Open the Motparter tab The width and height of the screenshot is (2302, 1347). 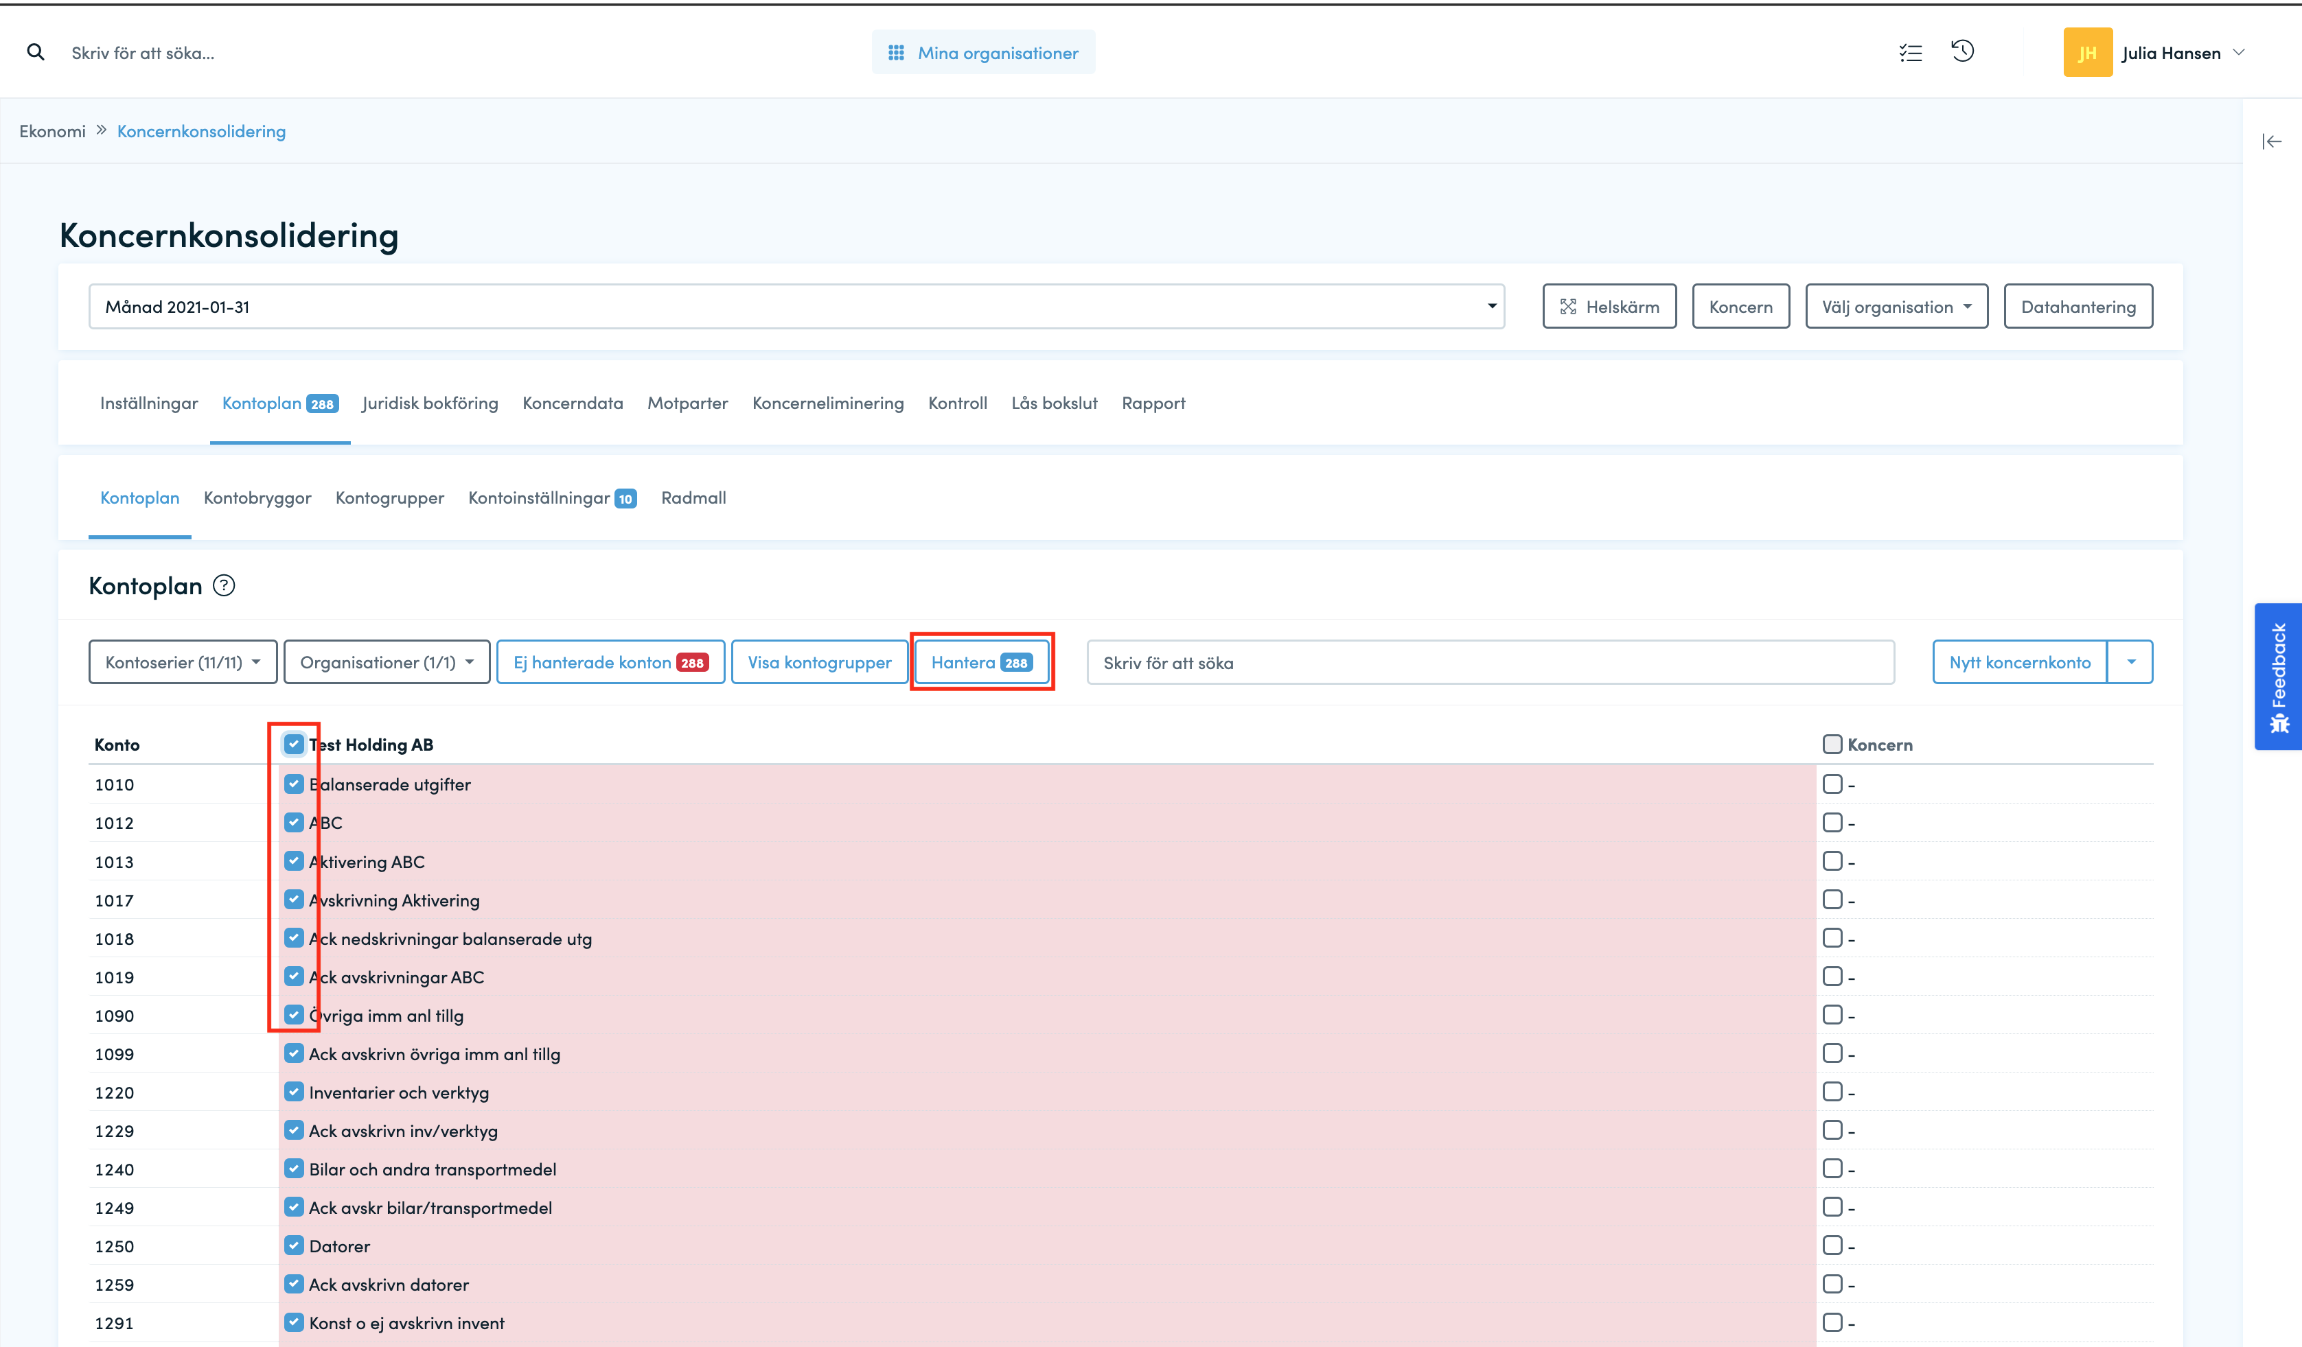(688, 403)
